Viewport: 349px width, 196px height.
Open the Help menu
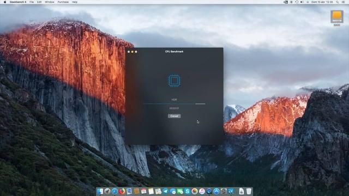pyautogui.click(x=75, y=2)
